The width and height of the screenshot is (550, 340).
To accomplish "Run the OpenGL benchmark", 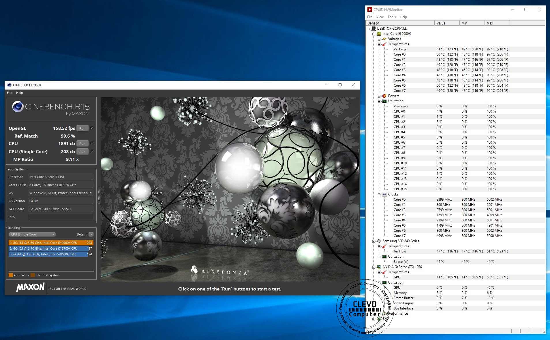I will point(82,128).
